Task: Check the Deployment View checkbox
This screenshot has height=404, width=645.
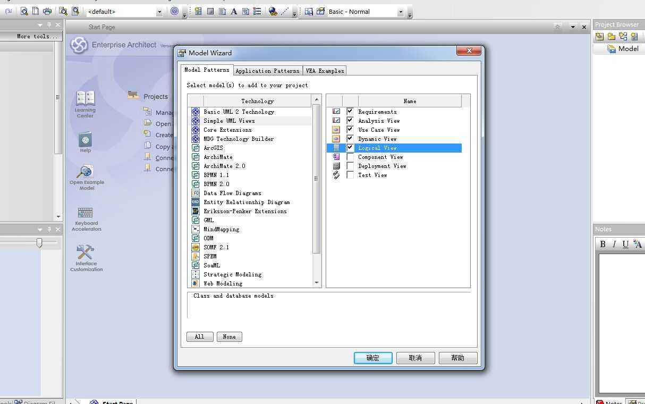Action: tap(350, 166)
